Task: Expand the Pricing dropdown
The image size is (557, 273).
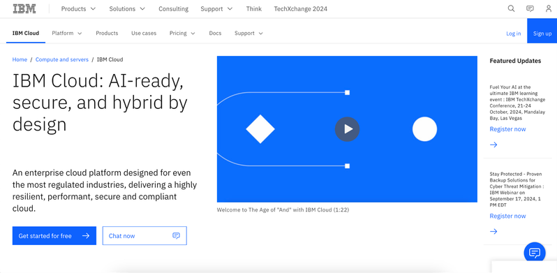Action: (x=182, y=33)
